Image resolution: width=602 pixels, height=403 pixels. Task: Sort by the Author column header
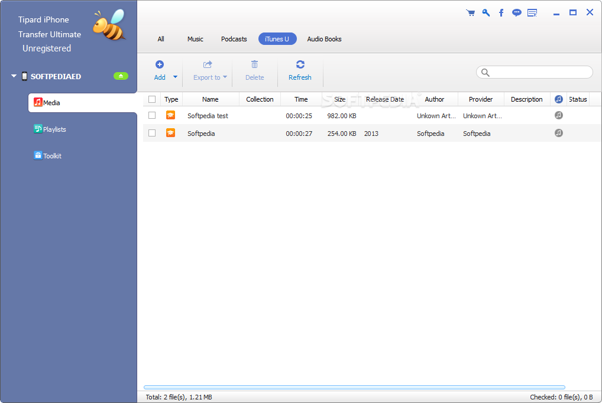pyautogui.click(x=434, y=99)
